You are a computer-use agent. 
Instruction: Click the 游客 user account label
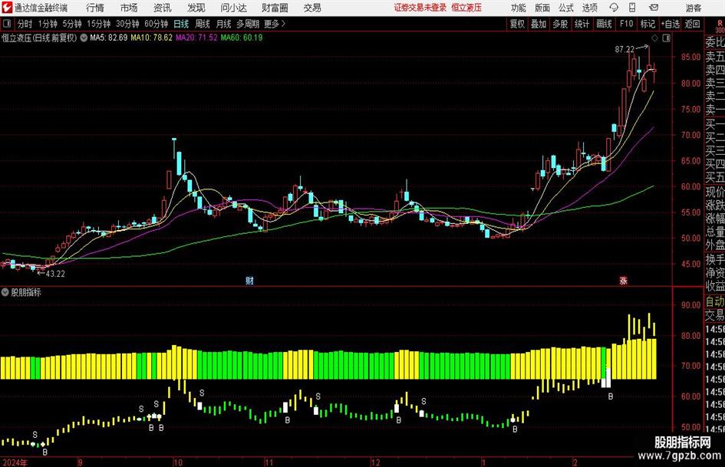coord(694,8)
